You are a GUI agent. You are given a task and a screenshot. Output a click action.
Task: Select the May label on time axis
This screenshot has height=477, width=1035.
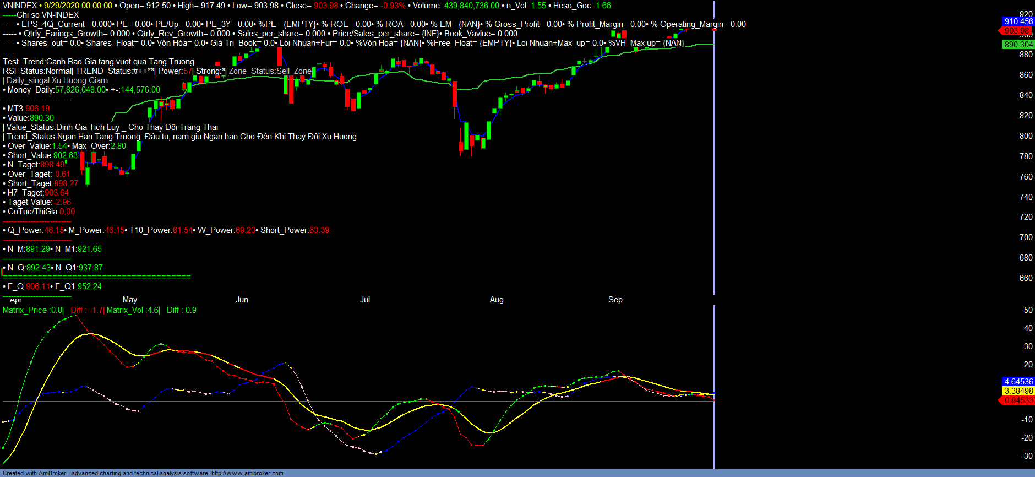point(130,300)
